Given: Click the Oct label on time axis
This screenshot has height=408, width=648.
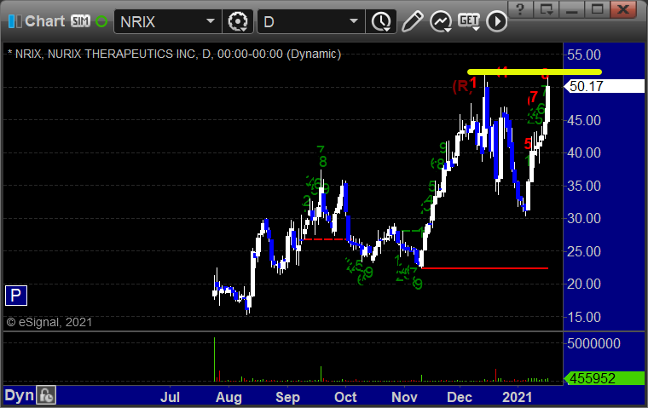Looking at the screenshot, I should [x=345, y=397].
